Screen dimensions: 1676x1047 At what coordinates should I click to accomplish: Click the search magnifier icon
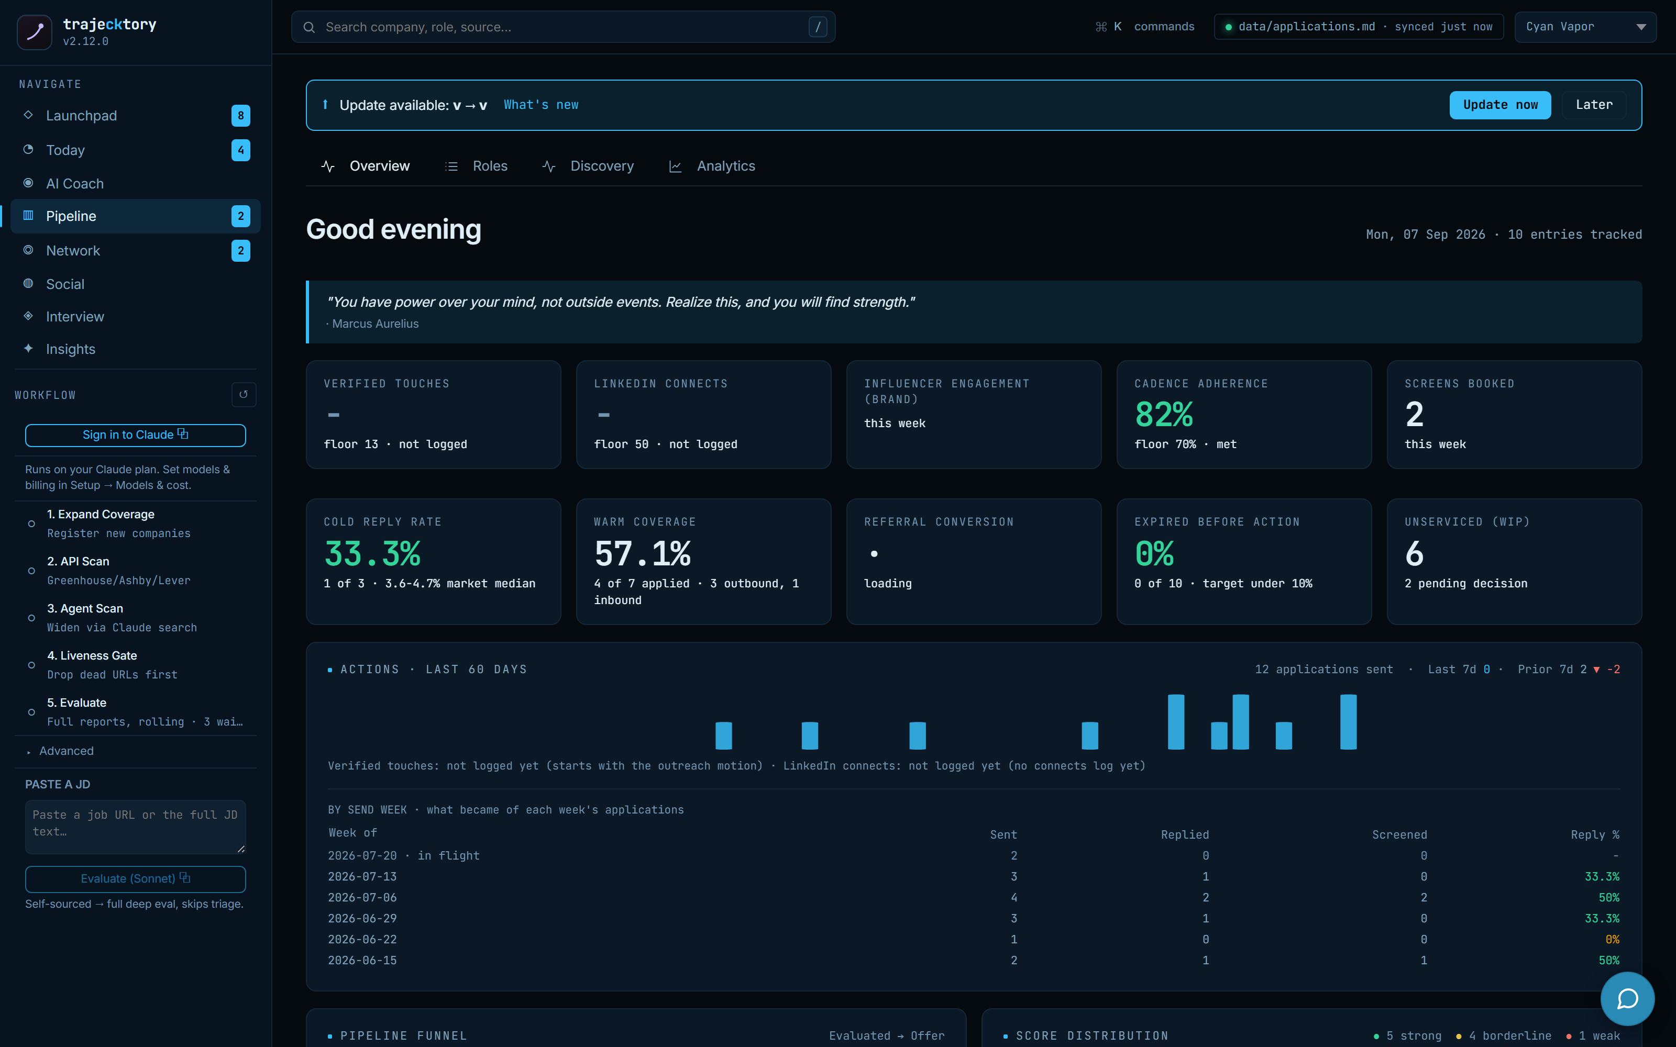pos(310,27)
